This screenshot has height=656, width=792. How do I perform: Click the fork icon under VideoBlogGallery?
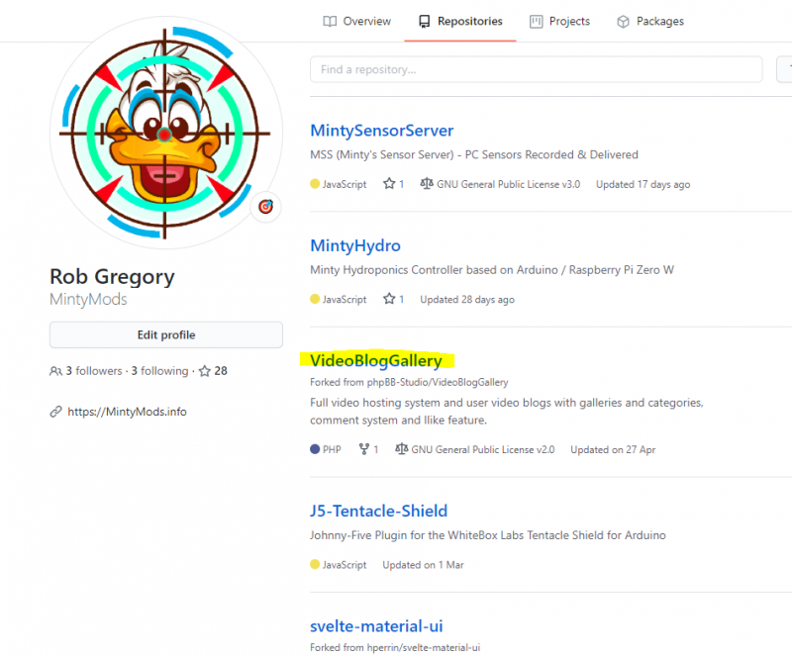(x=363, y=449)
